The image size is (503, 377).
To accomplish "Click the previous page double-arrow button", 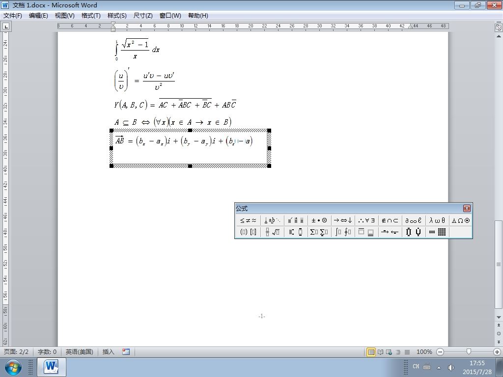I will [499, 325].
